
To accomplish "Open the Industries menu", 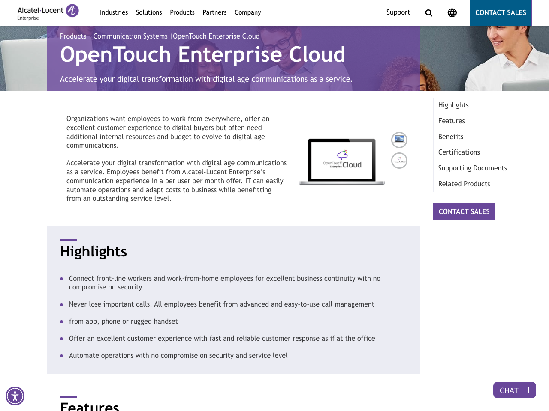I will click(114, 12).
